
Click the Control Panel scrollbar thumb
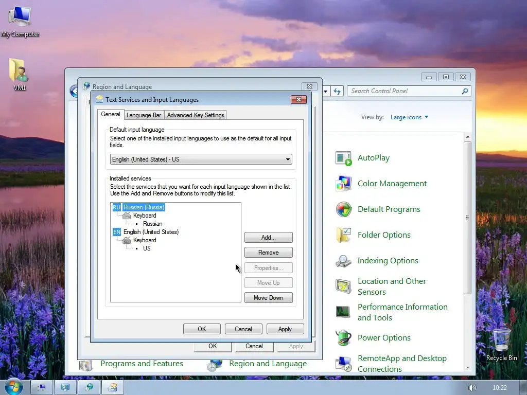467,218
